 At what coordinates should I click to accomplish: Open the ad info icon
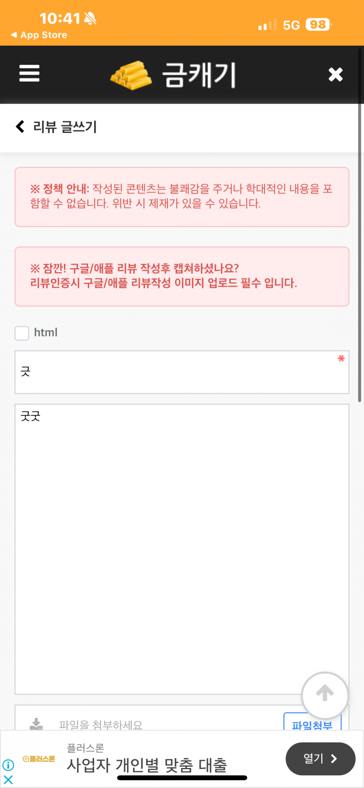coord(8,765)
